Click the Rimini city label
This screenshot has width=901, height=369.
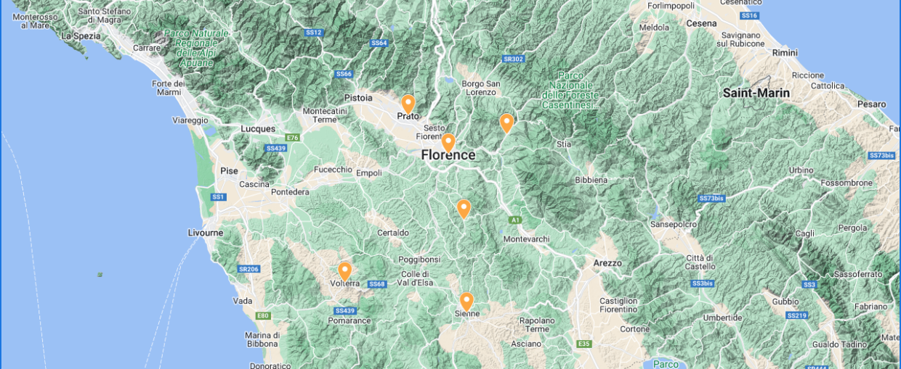(785, 53)
